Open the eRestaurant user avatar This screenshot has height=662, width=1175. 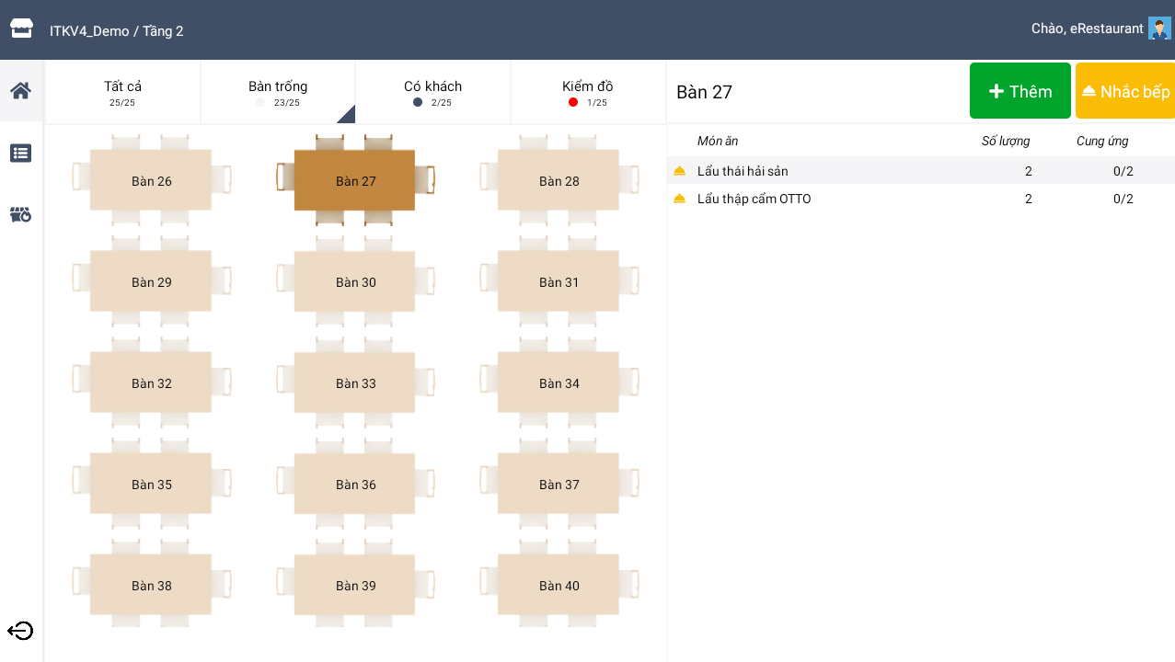click(x=1159, y=29)
